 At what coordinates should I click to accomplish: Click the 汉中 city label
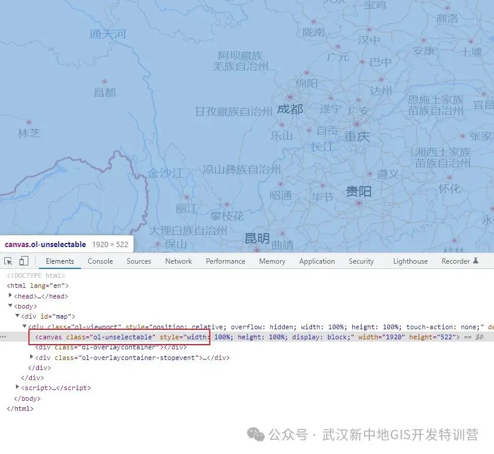369,40
